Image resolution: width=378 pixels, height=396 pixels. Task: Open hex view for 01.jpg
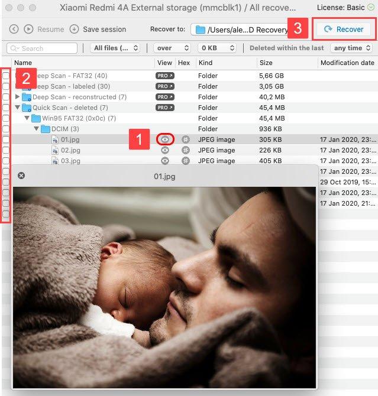tap(185, 139)
